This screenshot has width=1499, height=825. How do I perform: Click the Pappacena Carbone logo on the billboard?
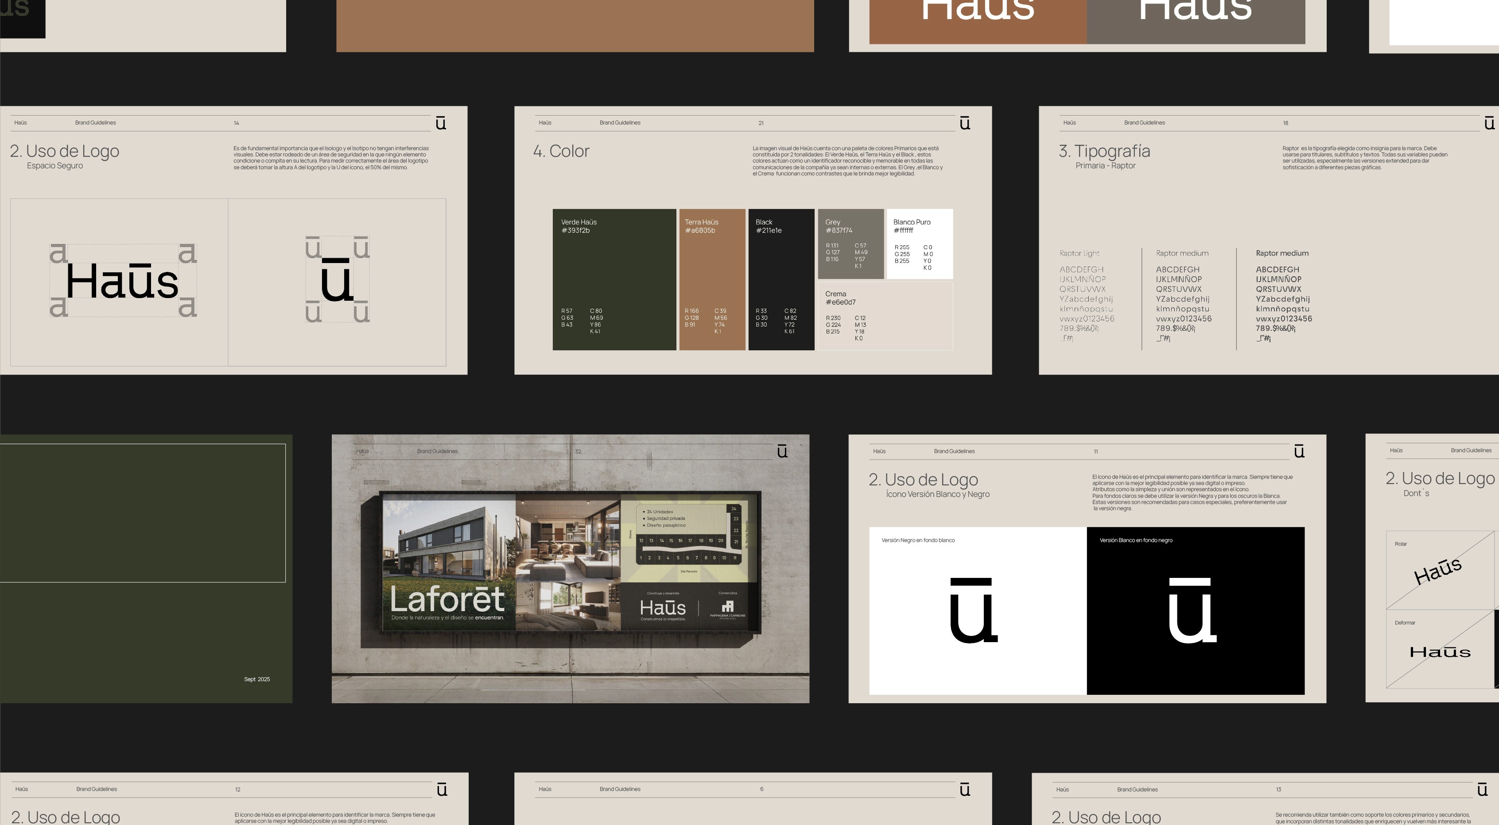click(x=727, y=610)
